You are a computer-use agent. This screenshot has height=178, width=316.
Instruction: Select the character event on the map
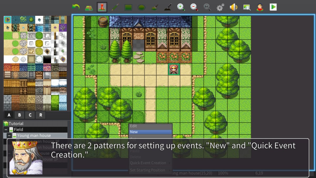(x=174, y=69)
